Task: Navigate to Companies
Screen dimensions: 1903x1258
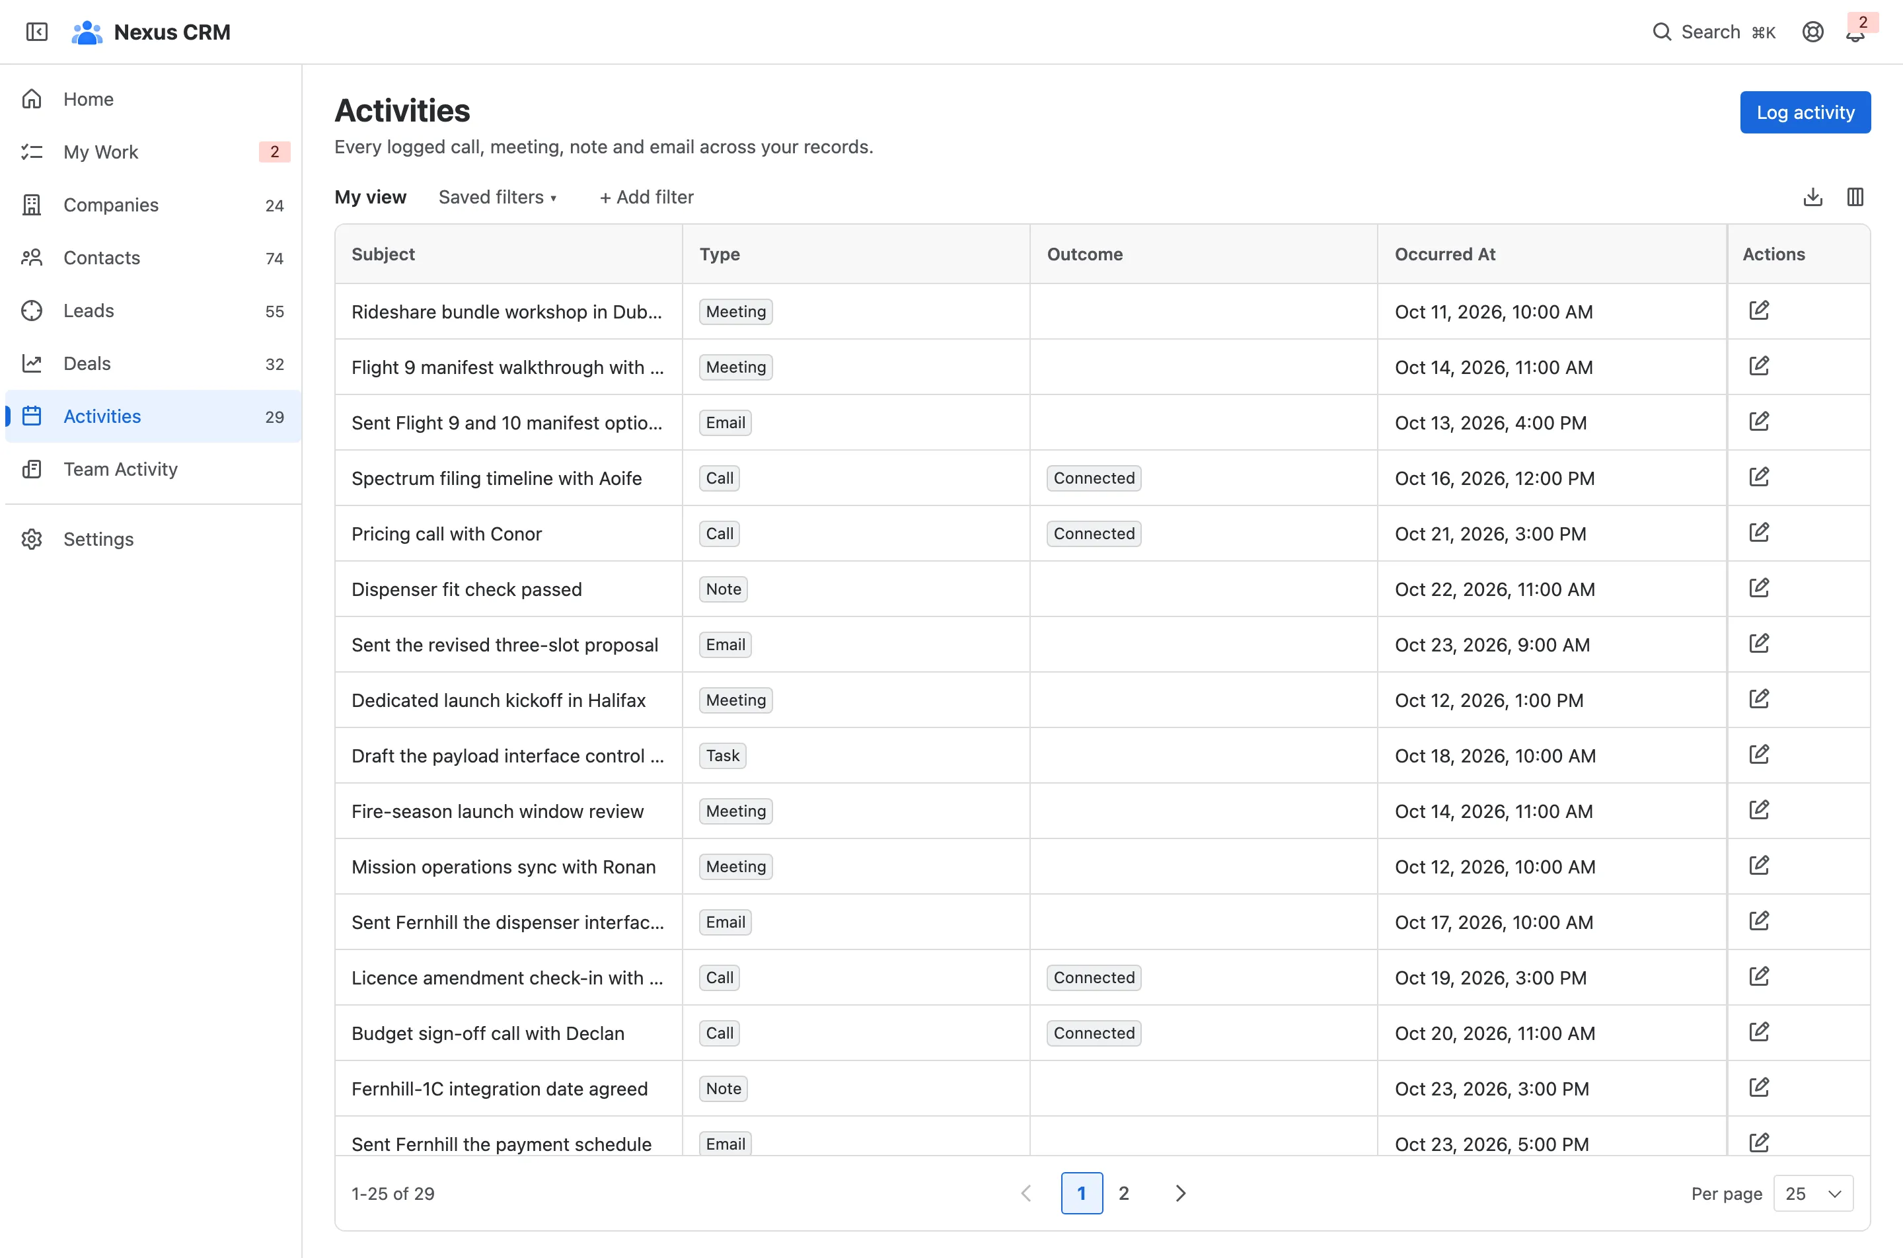Action: [x=153, y=205]
